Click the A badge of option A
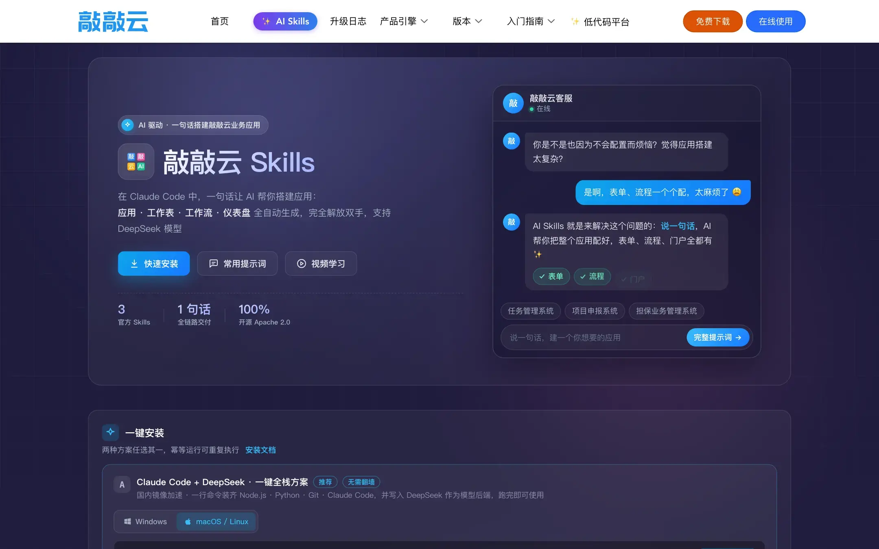The height and width of the screenshot is (549, 879). pyautogui.click(x=122, y=484)
